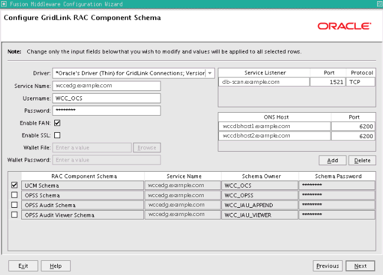This screenshot has width=383, height=275.
Task: Check the OPSS Audit Viewer Schema checkbox
Action: point(14,215)
